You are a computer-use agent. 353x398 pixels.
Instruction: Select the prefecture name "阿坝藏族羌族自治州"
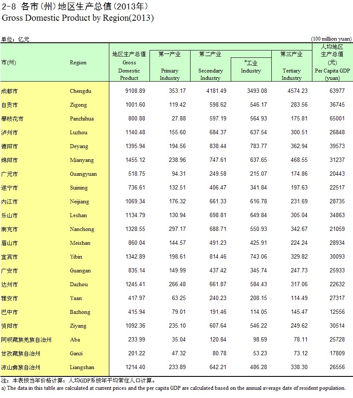tap(26, 340)
